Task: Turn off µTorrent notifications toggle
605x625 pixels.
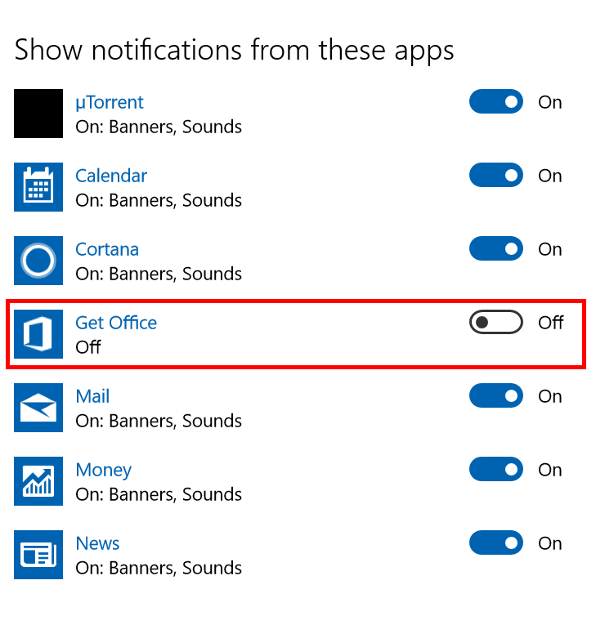Action: pos(495,102)
